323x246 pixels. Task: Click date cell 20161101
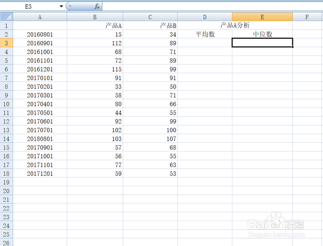coord(40,61)
